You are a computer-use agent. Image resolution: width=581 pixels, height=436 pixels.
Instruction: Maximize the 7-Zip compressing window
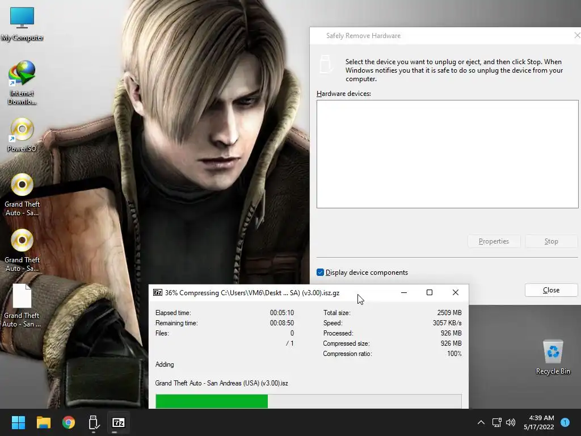coord(430,292)
